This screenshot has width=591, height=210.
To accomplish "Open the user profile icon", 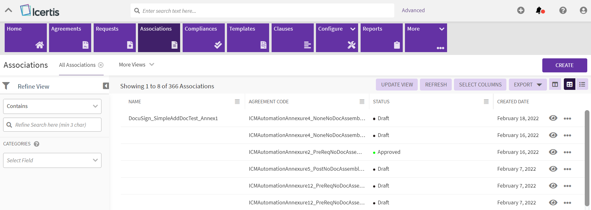I will tap(583, 11).
